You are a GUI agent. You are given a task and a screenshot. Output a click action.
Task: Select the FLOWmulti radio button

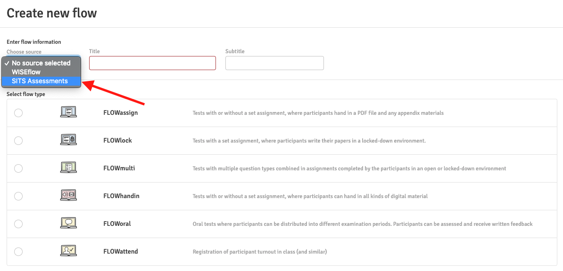pyautogui.click(x=18, y=168)
